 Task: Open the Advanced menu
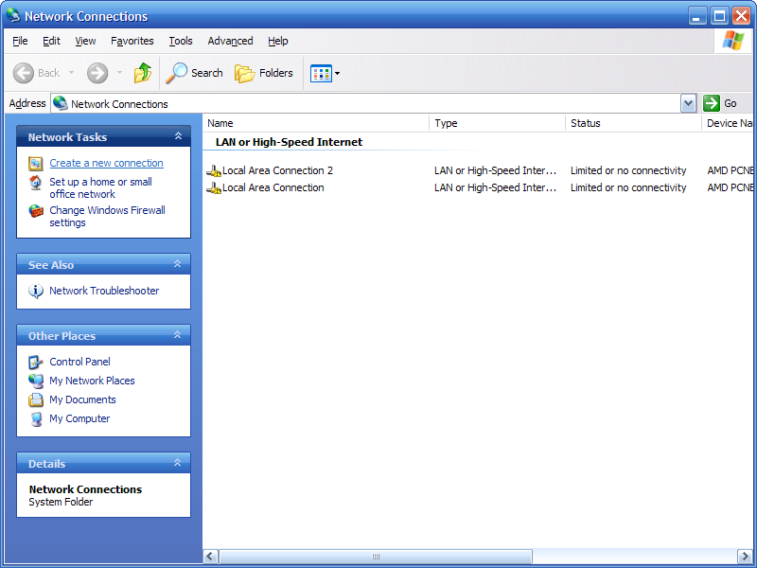coord(230,41)
